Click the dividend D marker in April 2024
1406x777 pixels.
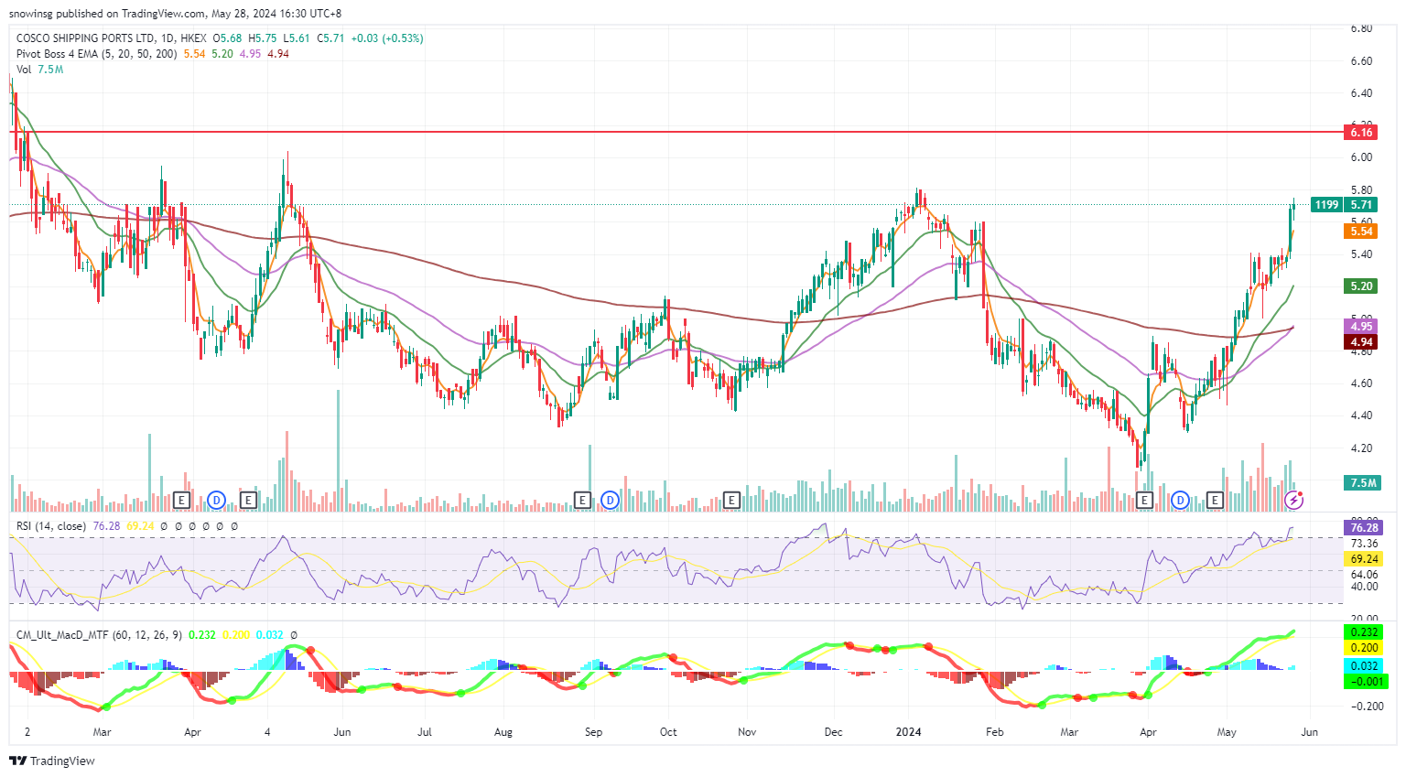(x=1181, y=500)
